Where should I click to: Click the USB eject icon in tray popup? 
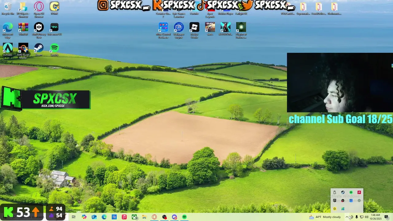tap(335, 192)
